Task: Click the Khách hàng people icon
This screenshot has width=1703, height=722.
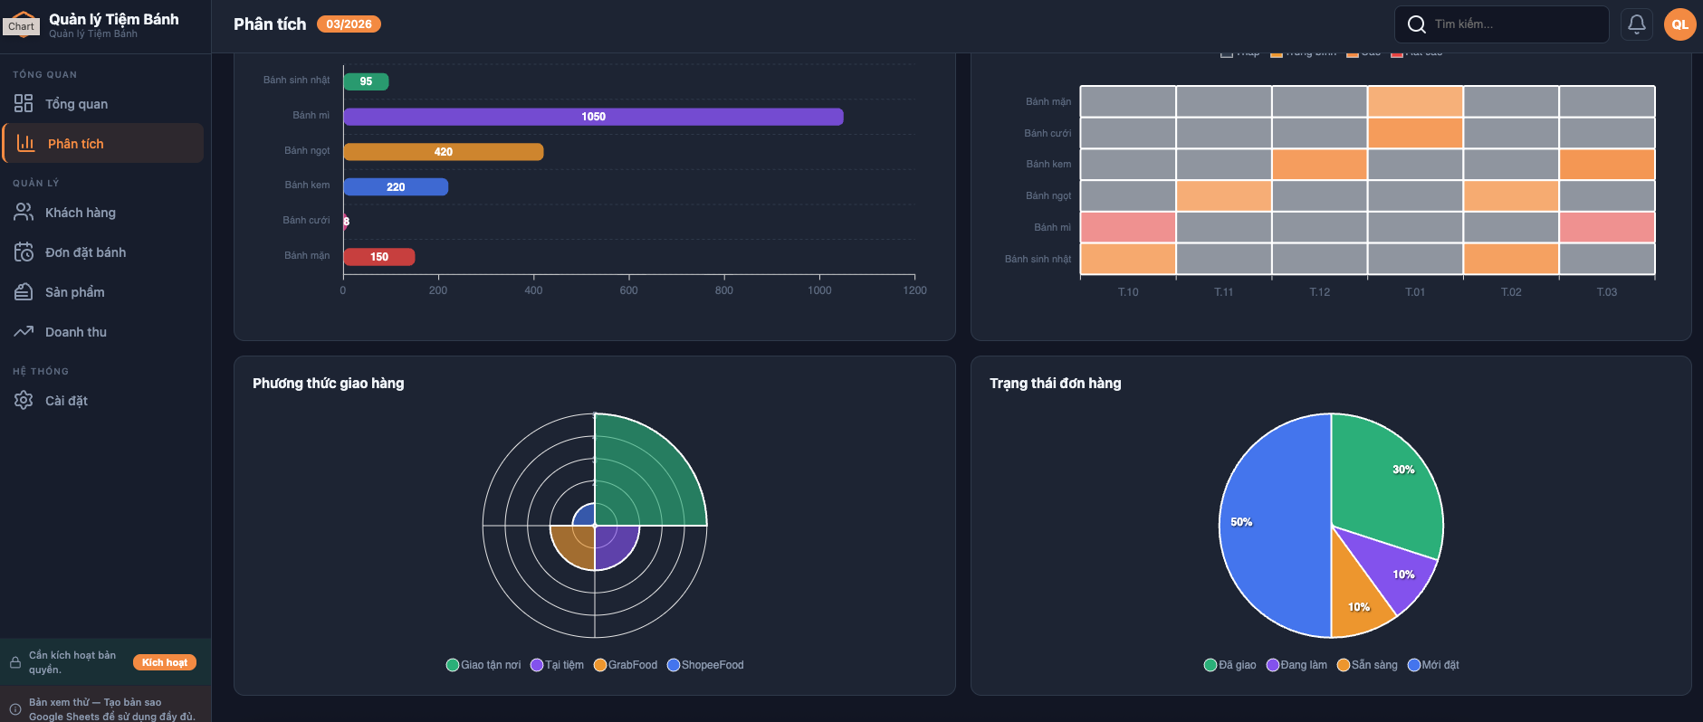Action: (x=24, y=213)
